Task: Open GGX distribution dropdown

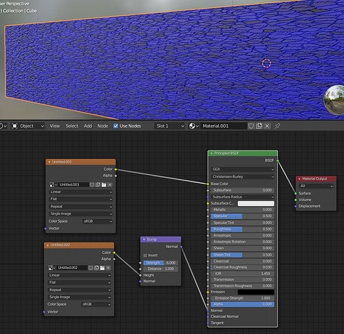Action: coord(243,169)
